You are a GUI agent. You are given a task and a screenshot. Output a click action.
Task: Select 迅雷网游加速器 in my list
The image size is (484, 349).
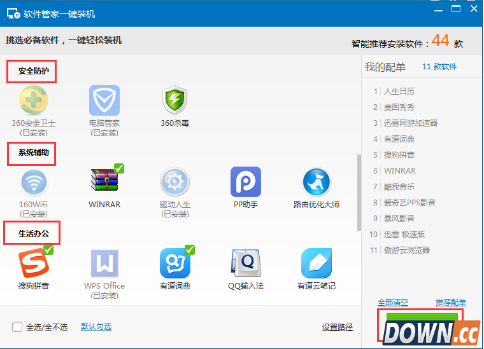[x=411, y=123]
